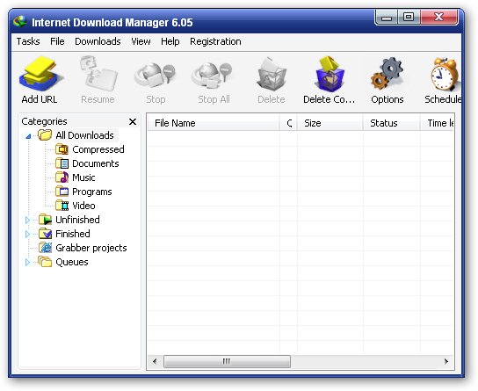This screenshot has height=391, width=478.
Task: Click the scrollbar left arrow
Action: pyautogui.click(x=155, y=361)
